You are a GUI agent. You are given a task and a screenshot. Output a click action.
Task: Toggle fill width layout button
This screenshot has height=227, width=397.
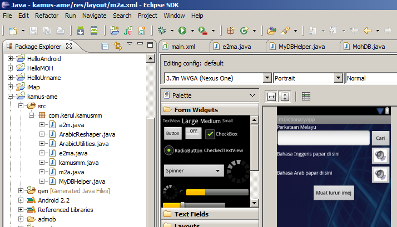point(271,97)
